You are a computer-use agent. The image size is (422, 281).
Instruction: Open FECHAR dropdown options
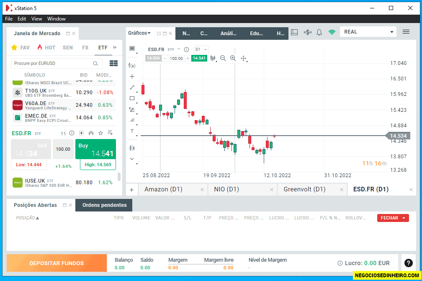(x=404, y=218)
